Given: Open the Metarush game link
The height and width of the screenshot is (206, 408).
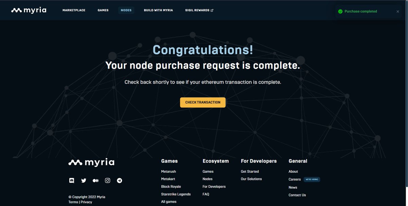Looking at the screenshot, I should (x=169, y=171).
